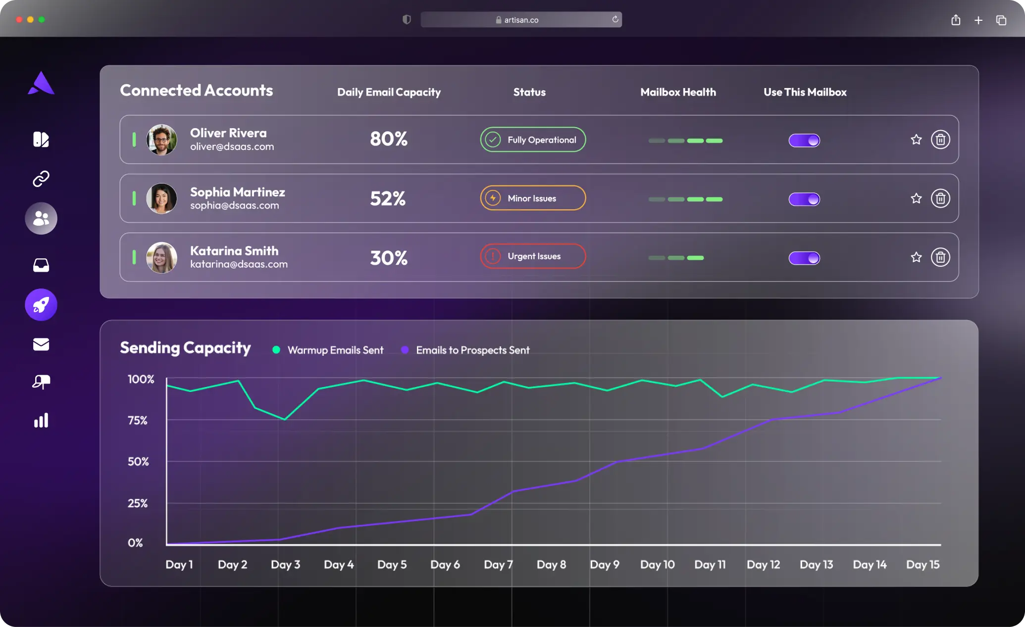The height and width of the screenshot is (627, 1025).
Task: Click the Artisan logo in sidebar
Action: pos(41,83)
